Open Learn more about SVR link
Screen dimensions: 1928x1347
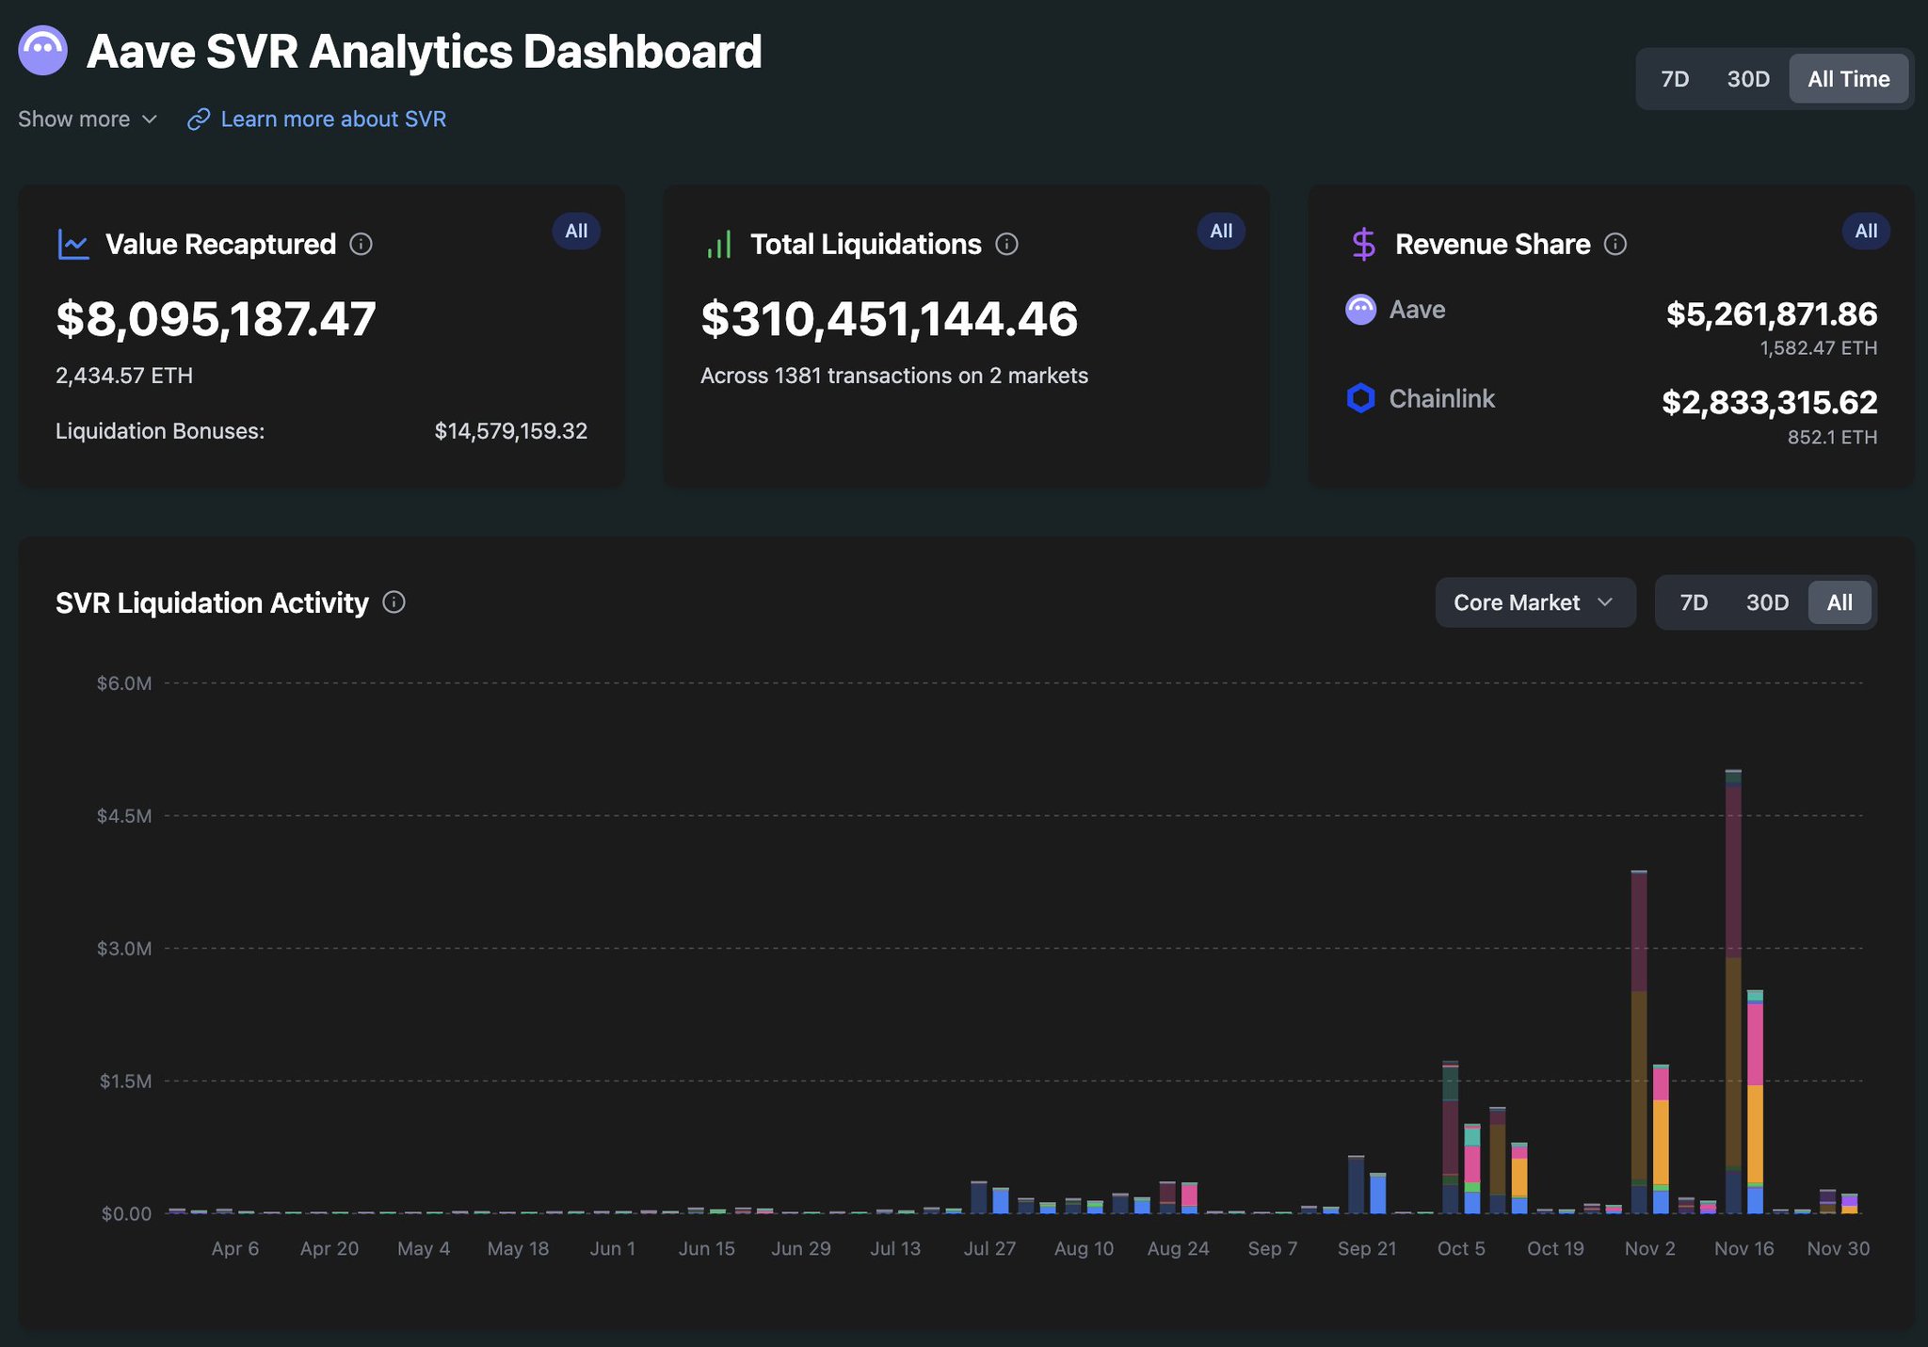click(x=333, y=120)
